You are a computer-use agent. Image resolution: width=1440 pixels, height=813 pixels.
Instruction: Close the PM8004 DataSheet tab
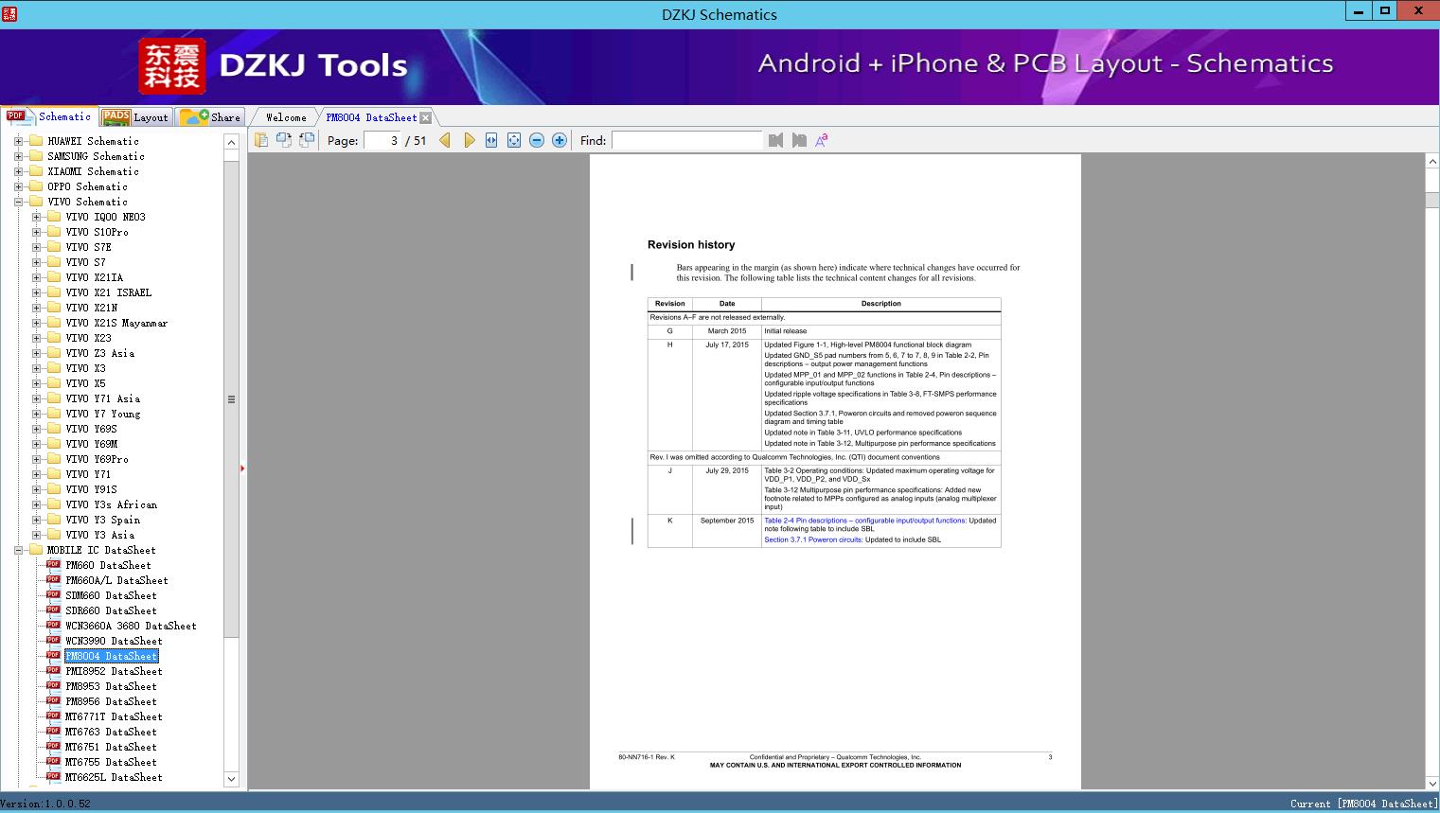point(426,117)
